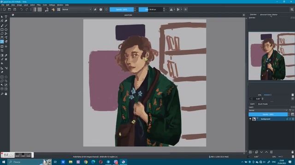Viewport: 295px width, 165px height.
Task: Toggle preserve alpha in toolbar
Action: click(x=101, y=9)
